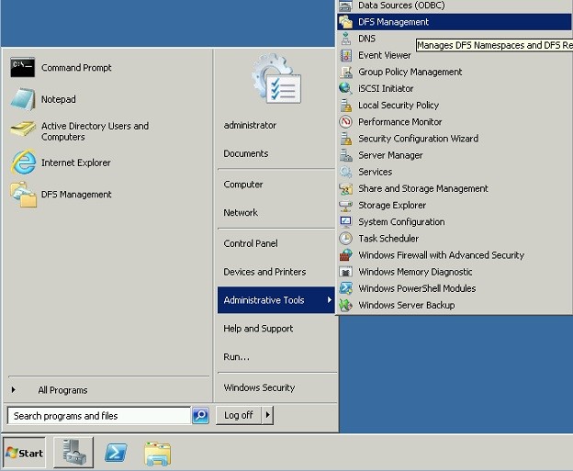Image resolution: width=573 pixels, height=471 pixels.
Task: Click the DNS icon in Administrative Tools
Action: pos(345,39)
